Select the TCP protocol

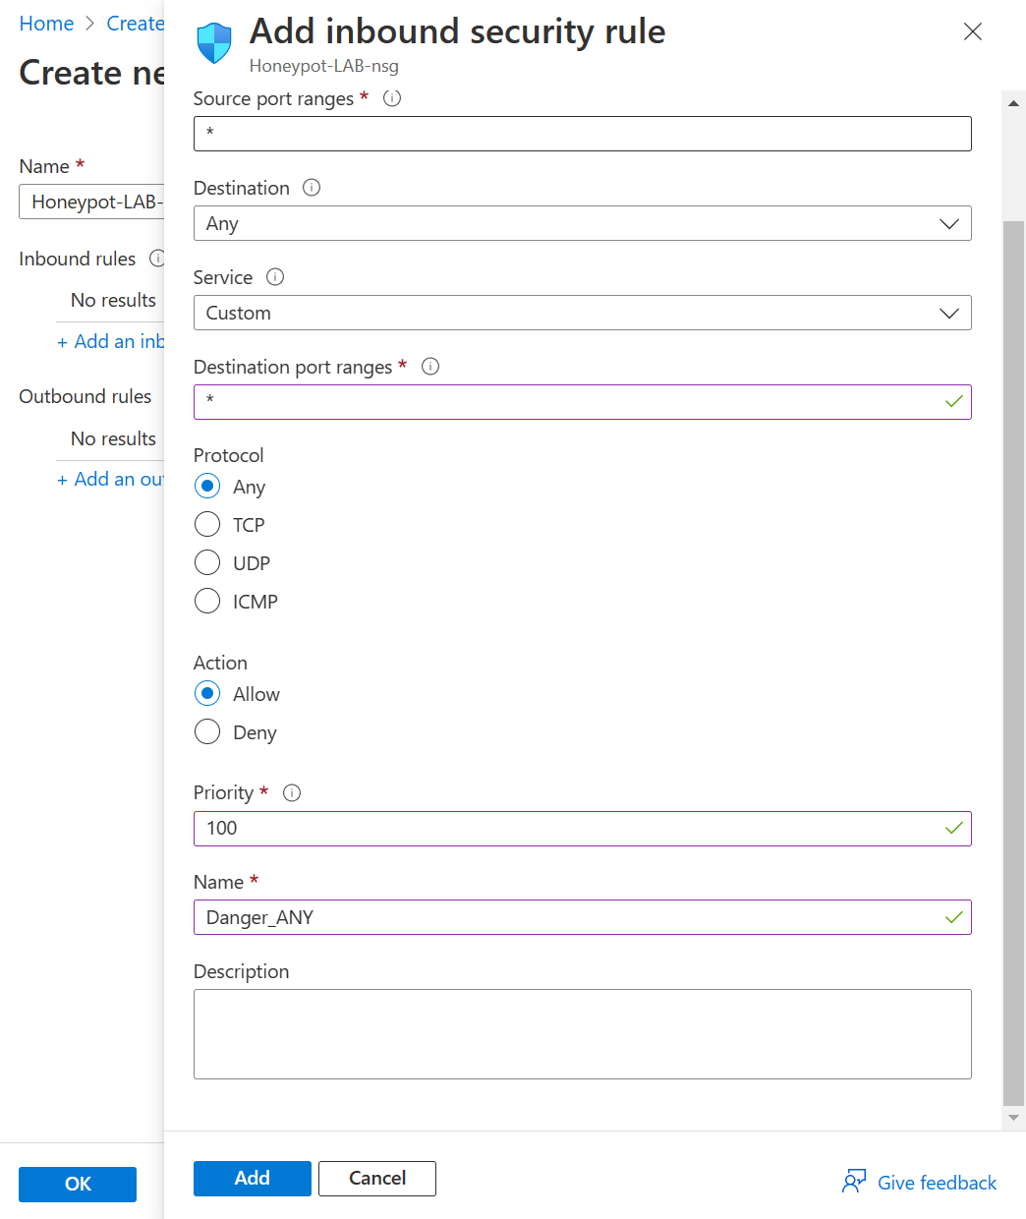pyautogui.click(x=207, y=524)
